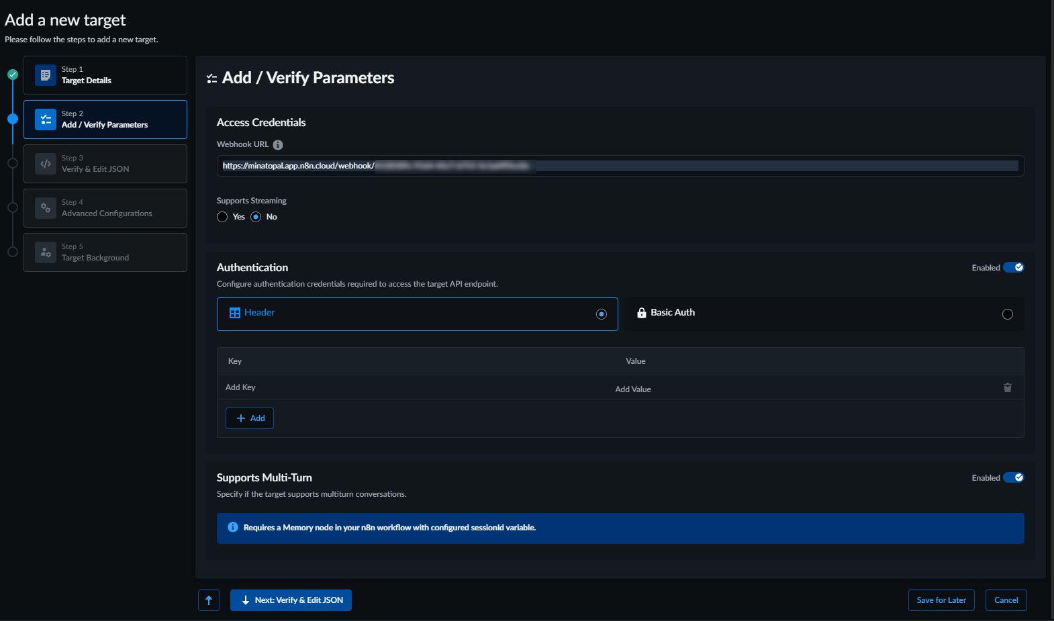Click the blue Step 2 progress dot
Viewport: 1054px width, 621px height.
pos(13,119)
